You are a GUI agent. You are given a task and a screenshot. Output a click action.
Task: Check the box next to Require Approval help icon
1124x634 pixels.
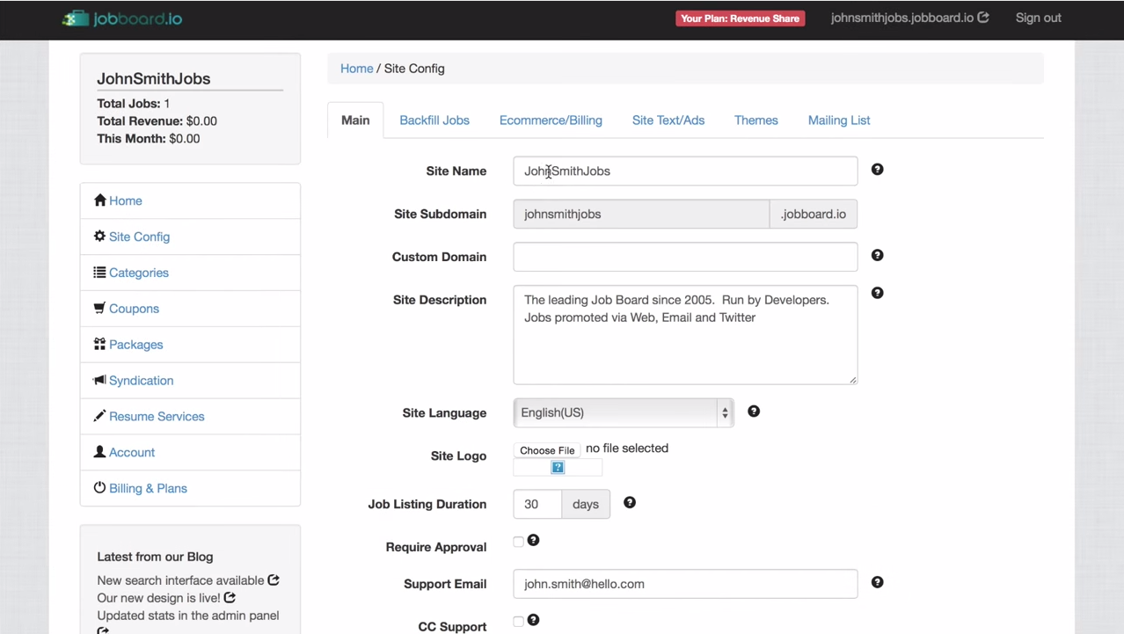518,542
